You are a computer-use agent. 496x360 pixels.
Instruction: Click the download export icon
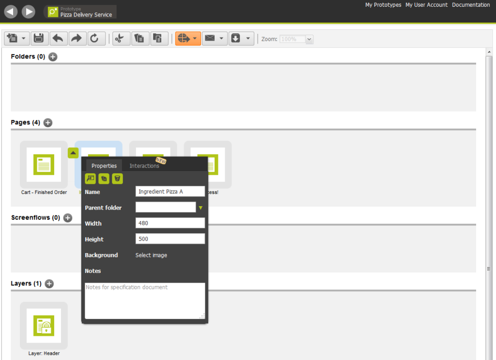236,39
